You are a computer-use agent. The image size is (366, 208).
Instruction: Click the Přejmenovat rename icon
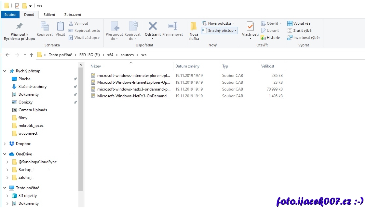pyautogui.click(x=172, y=27)
